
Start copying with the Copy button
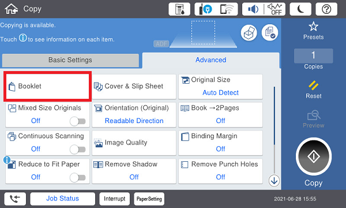(314, 156)
